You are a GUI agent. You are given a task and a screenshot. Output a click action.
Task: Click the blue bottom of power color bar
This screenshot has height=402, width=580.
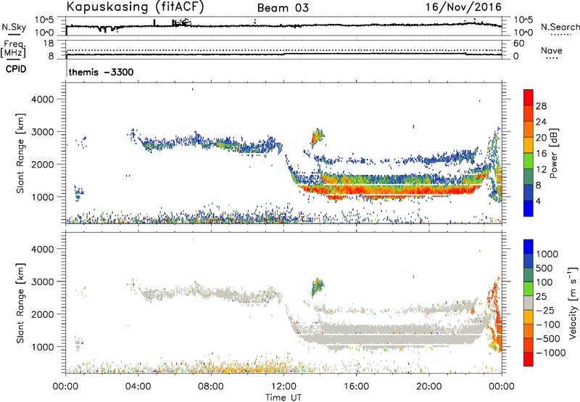[529, 208]
